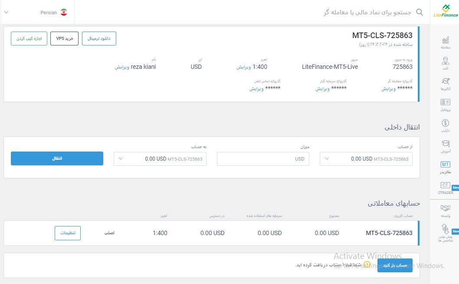
Task: Click the اجازه کپی کردن button
Action: (29, 39)
